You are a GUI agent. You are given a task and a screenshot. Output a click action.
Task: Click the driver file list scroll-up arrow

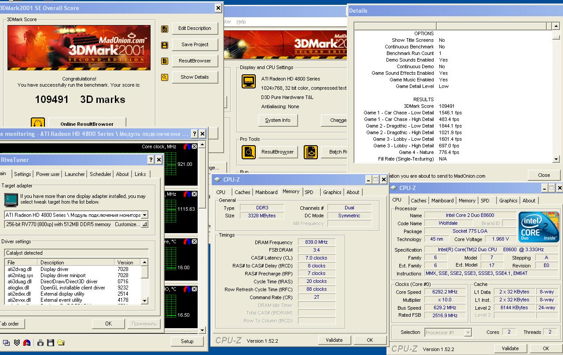tap(145, 263)
